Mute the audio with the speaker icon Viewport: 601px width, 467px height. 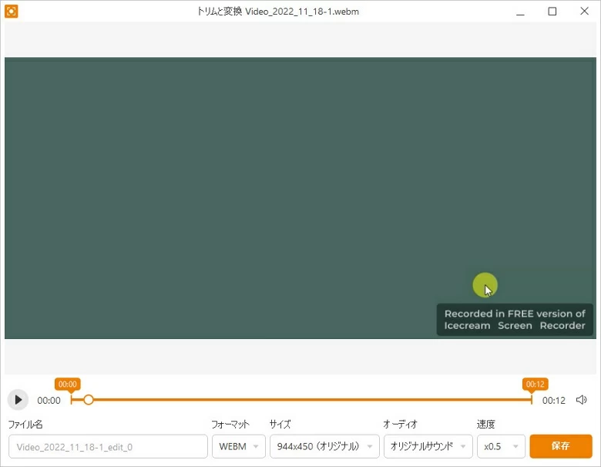click(582, 400)
